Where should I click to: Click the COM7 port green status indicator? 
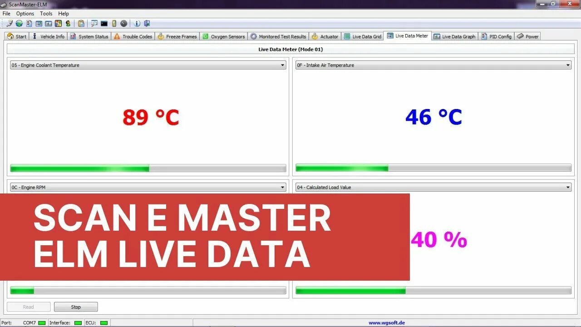42,323
